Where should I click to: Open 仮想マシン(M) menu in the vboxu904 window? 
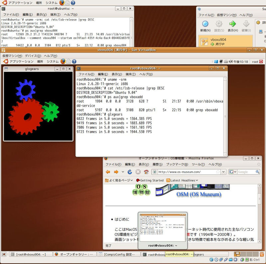pos(12,56)
